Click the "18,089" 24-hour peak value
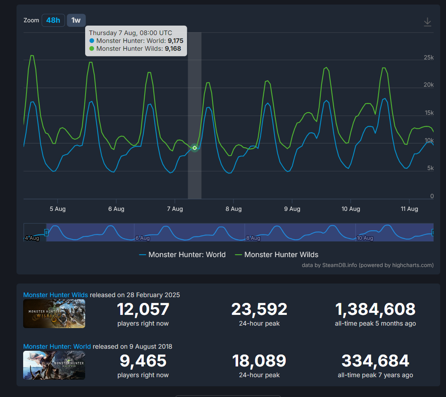 259,361
